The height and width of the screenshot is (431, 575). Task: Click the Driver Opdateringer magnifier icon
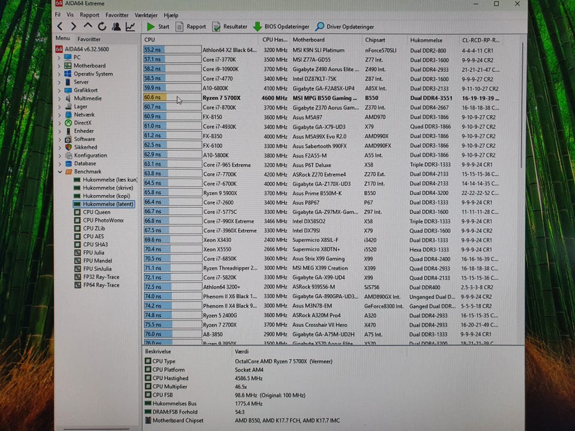click(320, 26)
